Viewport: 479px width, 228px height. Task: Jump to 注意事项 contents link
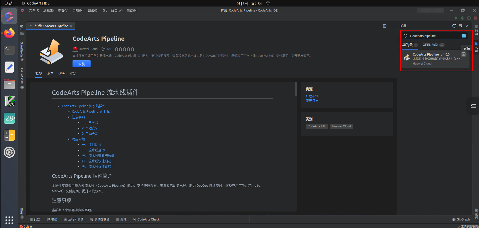pos(78,117)
